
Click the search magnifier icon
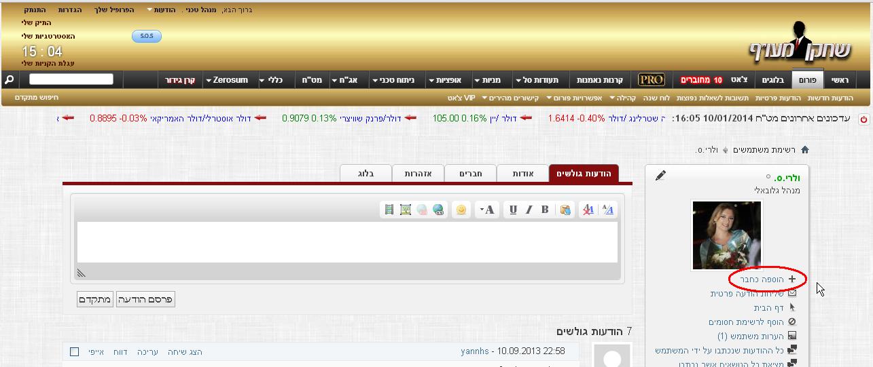[10, 80]
